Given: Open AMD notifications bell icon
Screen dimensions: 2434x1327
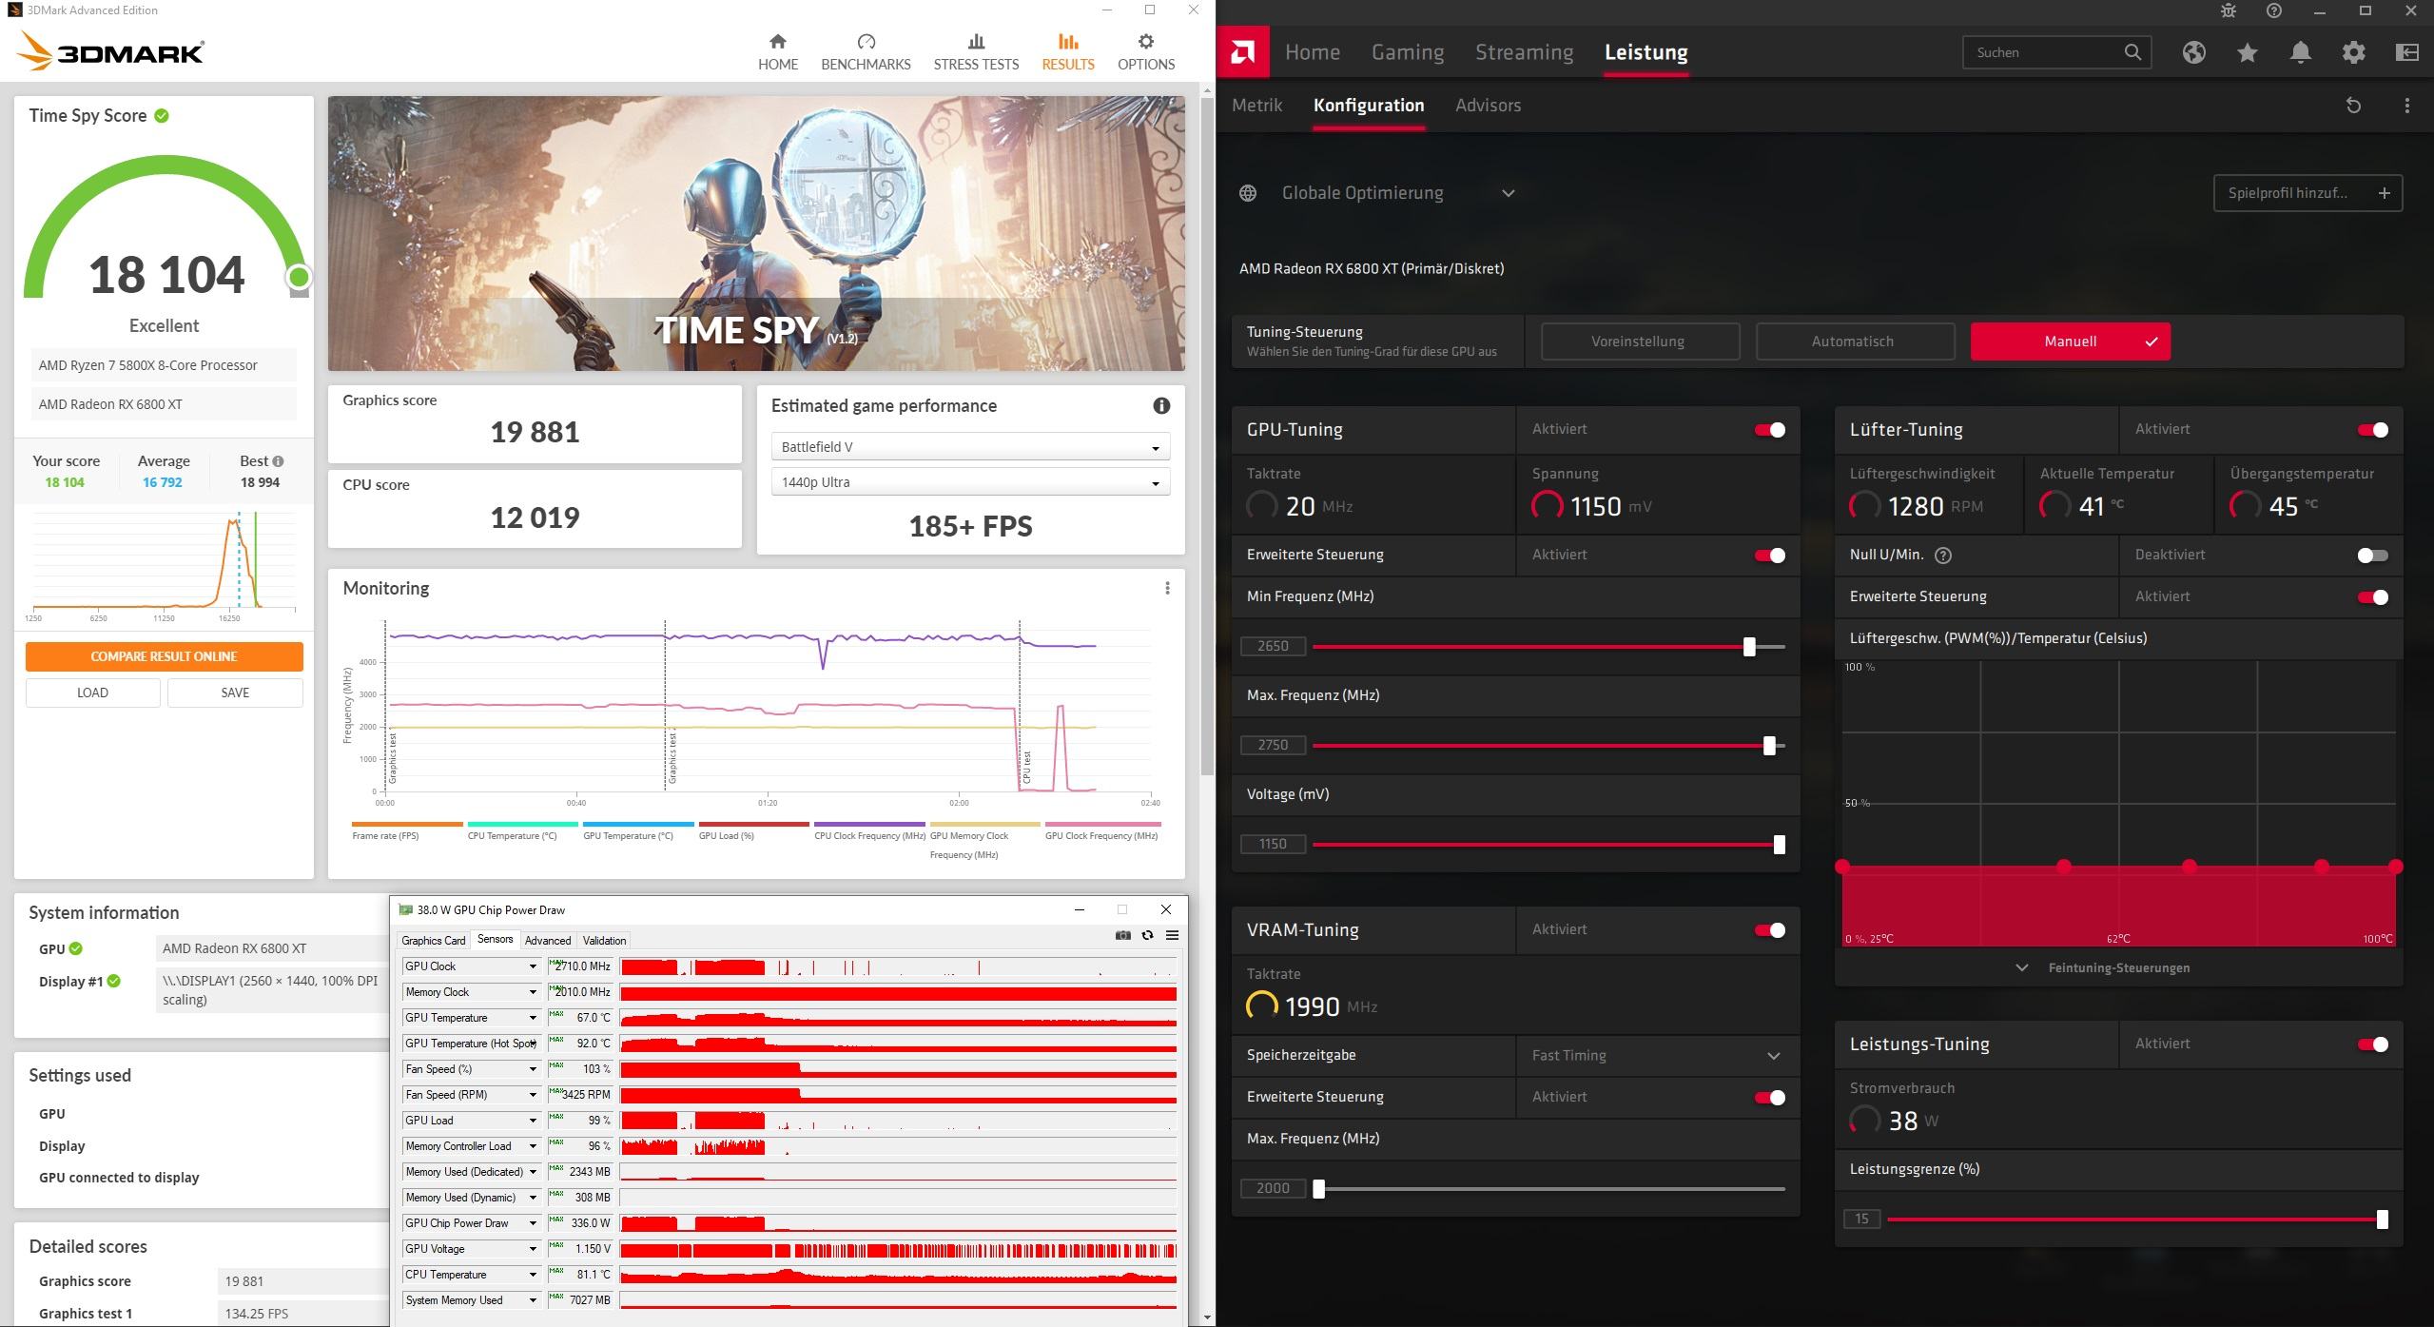Looking at the screenshot, I should pos(2301,52).
